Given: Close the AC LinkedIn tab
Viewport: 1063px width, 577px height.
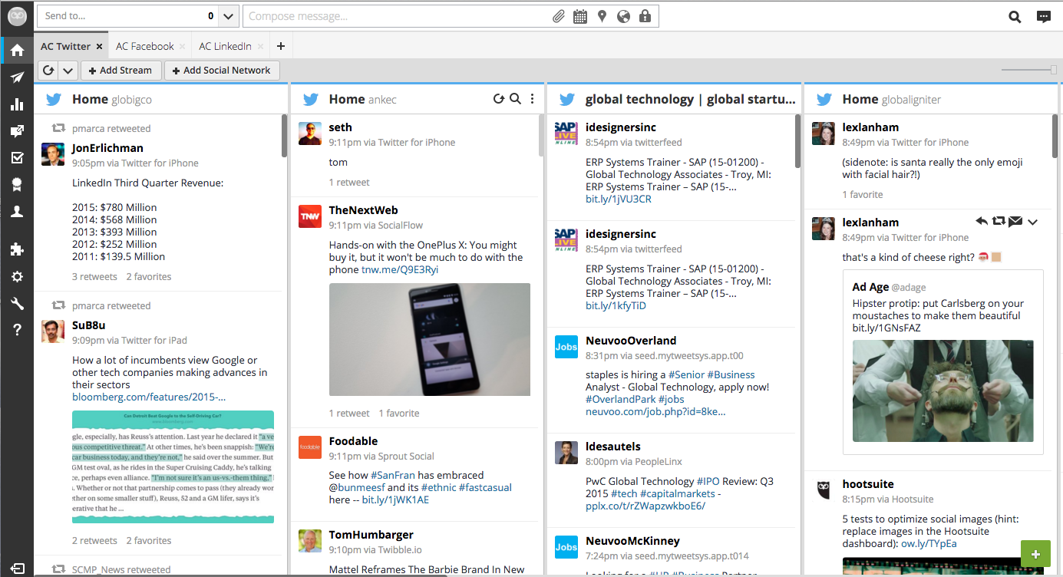Looking at the screenshot, I should tap(261, 47).
